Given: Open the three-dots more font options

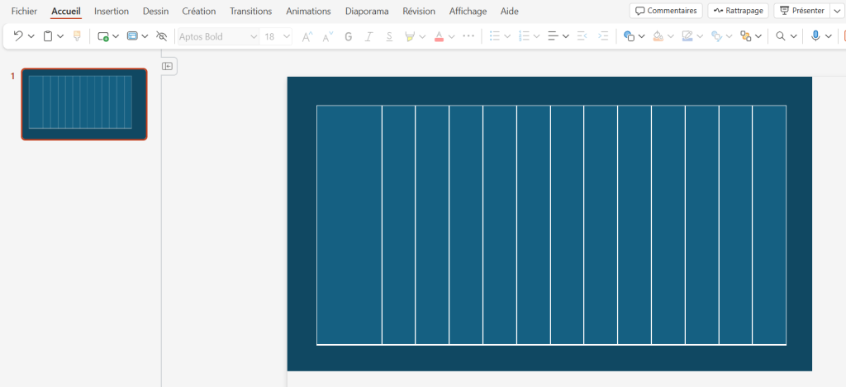Looking at the screenshot, I should [x=468, y=36].
